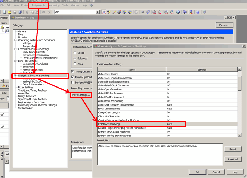Click the Save disk icon in toolbar
This screenshot has width=247, height=178.
tap(14, 12)
